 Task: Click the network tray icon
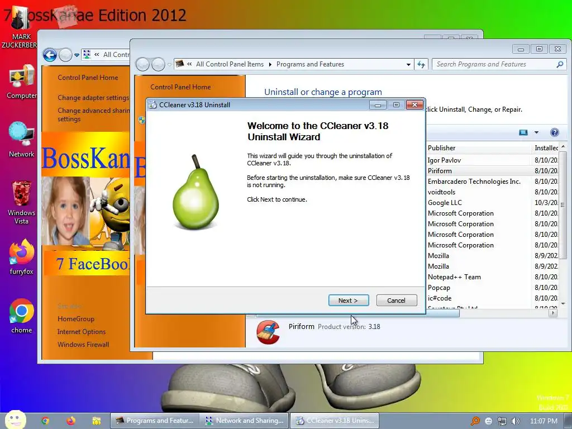502,421
